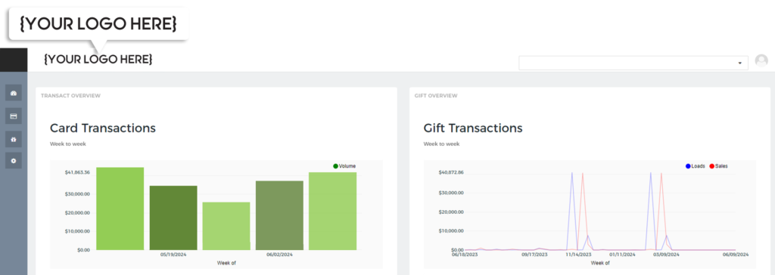Toggle the Loads series legend label
775x275 pixels.
(698, 166)
